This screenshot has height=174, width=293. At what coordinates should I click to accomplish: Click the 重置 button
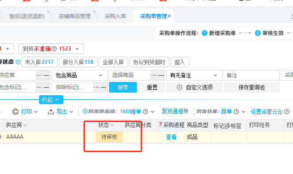point(152,87)
